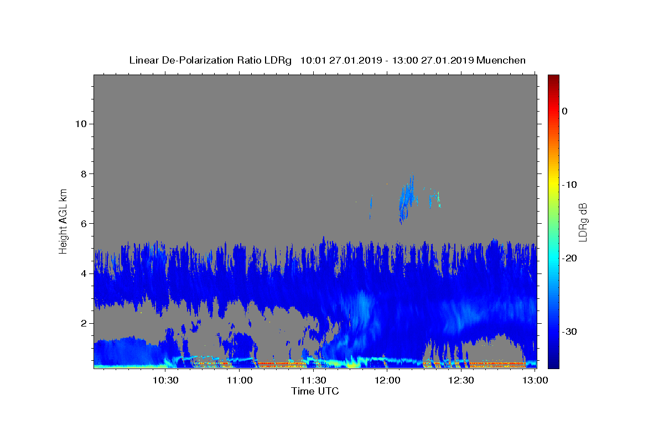The width and height of the screenshot is (664, 442).
Task: Click the colorbar tick label '-10'
Action: pyautogui.click(x=570, y=185)
